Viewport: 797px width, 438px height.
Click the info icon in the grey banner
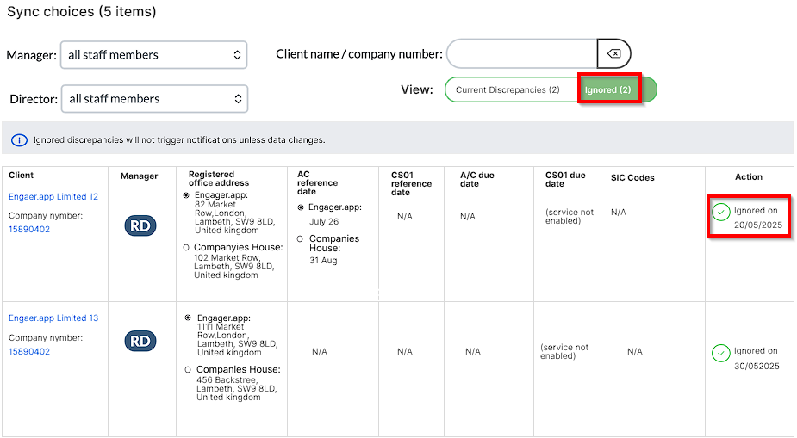(19, 139)
